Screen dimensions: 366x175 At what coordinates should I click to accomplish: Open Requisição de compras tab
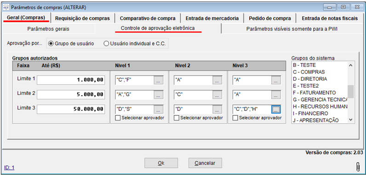pos(83,18)
